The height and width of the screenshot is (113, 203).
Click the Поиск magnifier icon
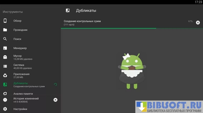tap(5, 39)
